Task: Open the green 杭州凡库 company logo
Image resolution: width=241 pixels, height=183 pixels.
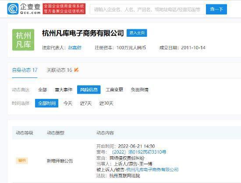Action: pos(23,40)
